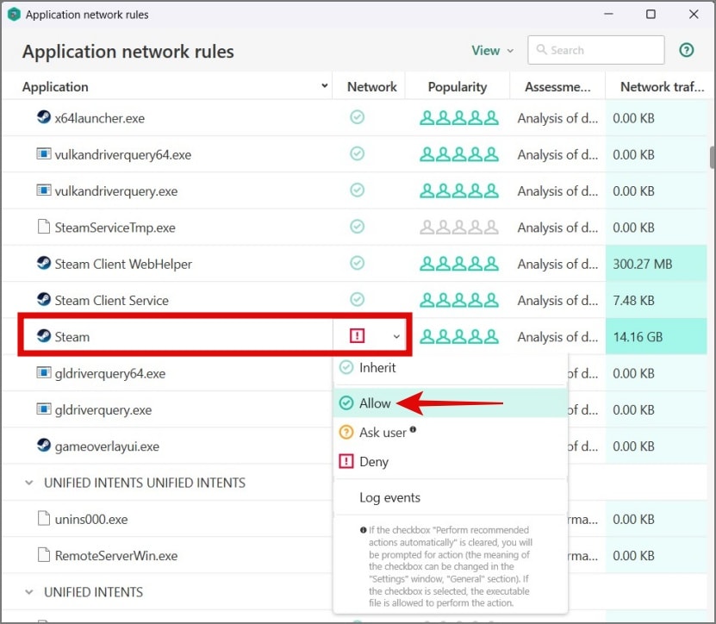
Task: Click the gldriverquery64.exe file icon
Action: coord(43,372)
